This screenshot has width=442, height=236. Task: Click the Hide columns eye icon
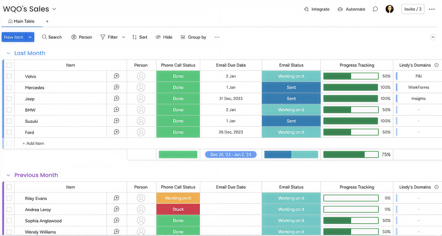(158, 37)
